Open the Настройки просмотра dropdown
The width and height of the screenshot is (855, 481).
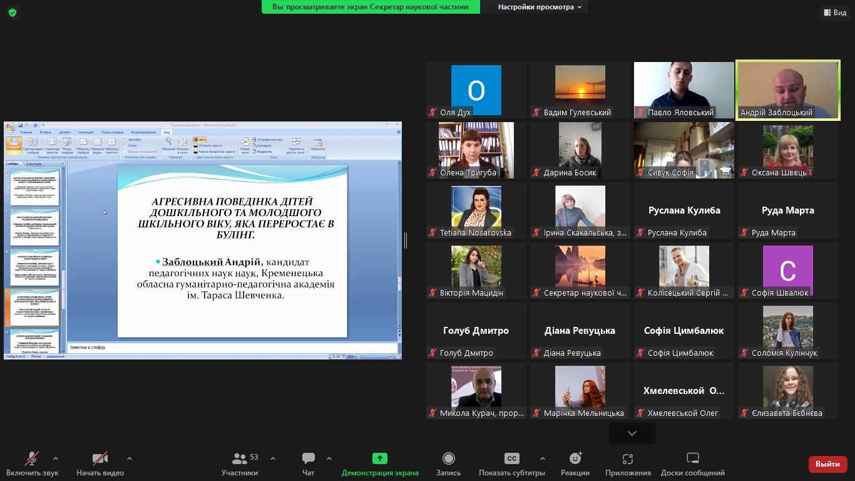[540, 7]
